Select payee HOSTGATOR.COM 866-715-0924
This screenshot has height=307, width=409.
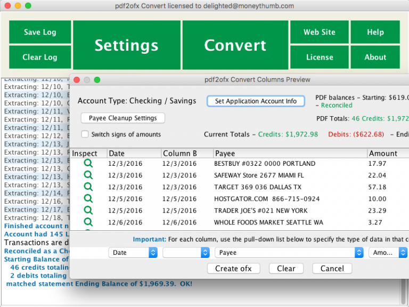(267, 199)
